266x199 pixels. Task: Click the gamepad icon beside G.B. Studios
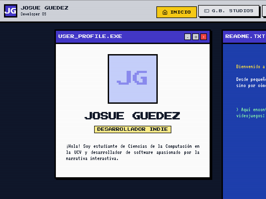(x=206, y=11)
